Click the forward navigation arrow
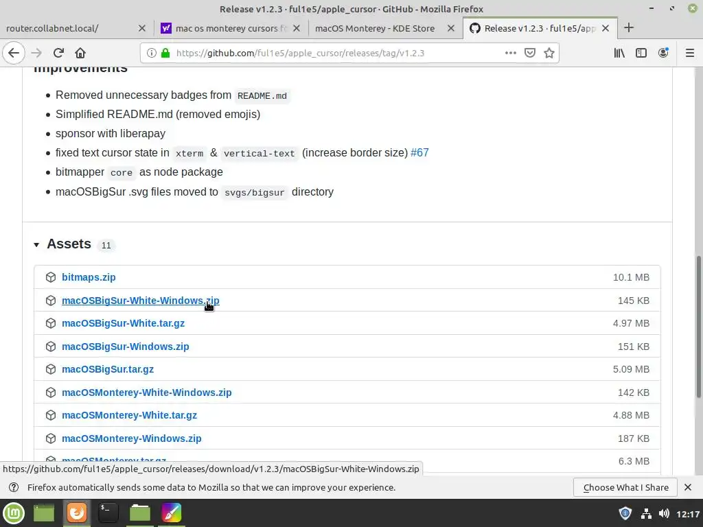This screenshot has height=527, width=703. click(x=36, y=53)
